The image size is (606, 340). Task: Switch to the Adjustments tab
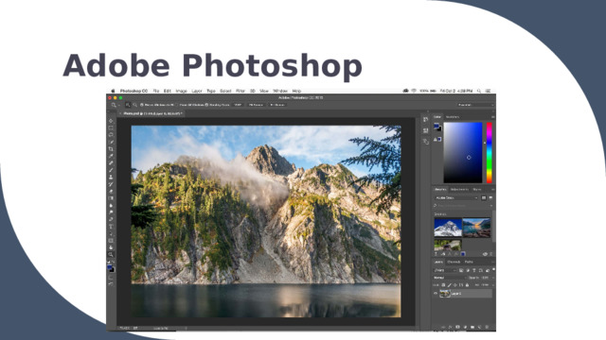(x=459, y=189)
